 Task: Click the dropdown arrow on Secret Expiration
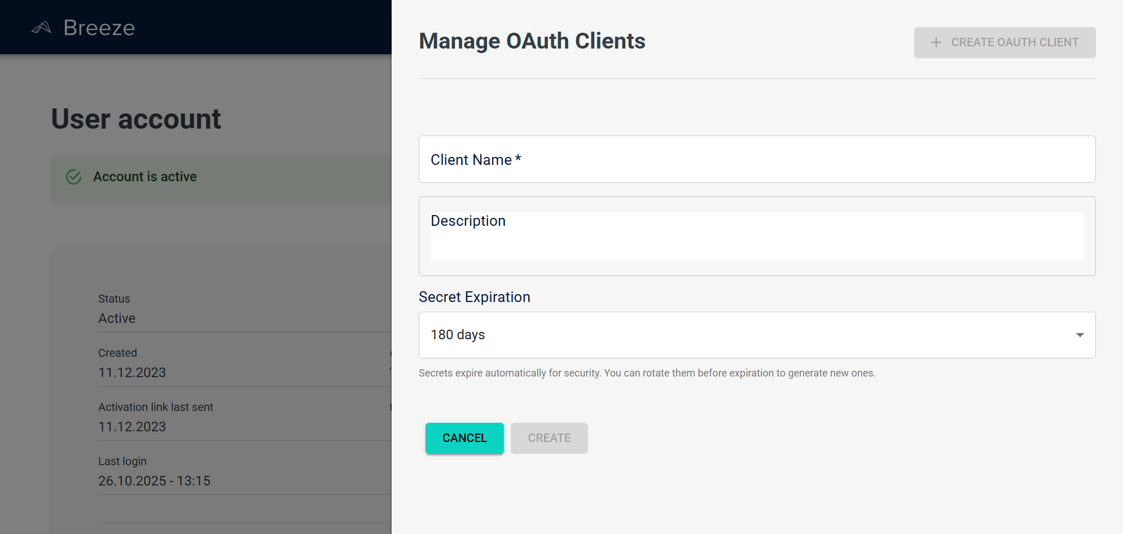click(1080, 335)
